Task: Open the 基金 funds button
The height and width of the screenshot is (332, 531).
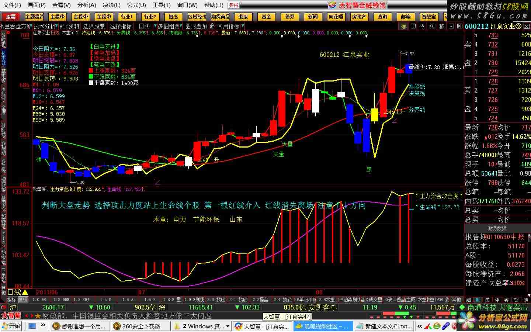Action: coord(266,17)
